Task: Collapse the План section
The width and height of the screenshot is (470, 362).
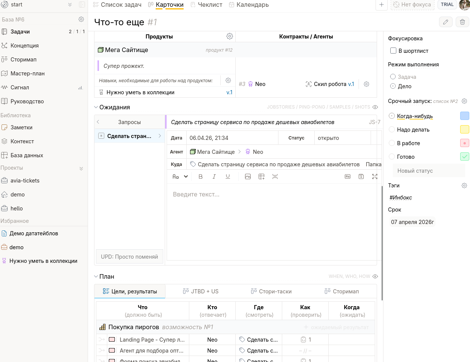Action: 96,276
